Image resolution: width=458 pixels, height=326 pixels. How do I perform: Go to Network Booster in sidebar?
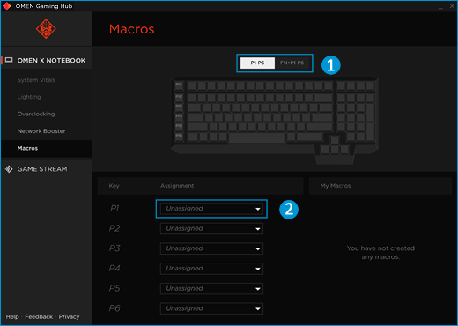(41, 131)
